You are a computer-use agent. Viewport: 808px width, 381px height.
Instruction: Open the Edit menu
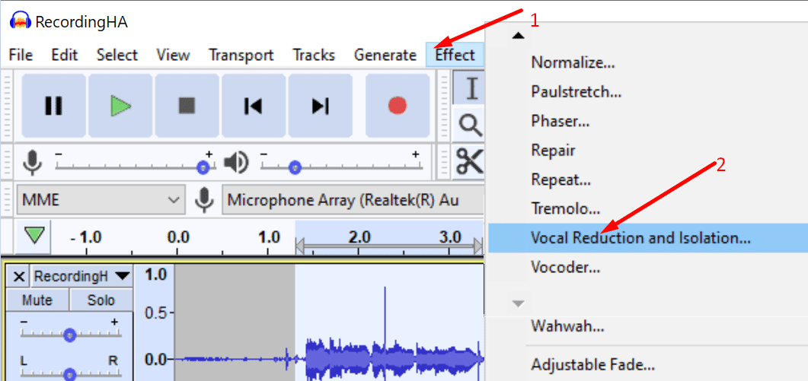click(x=65, y=55)
